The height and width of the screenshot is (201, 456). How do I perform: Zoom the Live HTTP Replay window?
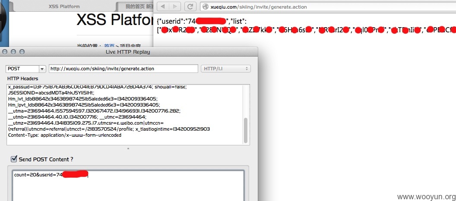pos(22,52)
